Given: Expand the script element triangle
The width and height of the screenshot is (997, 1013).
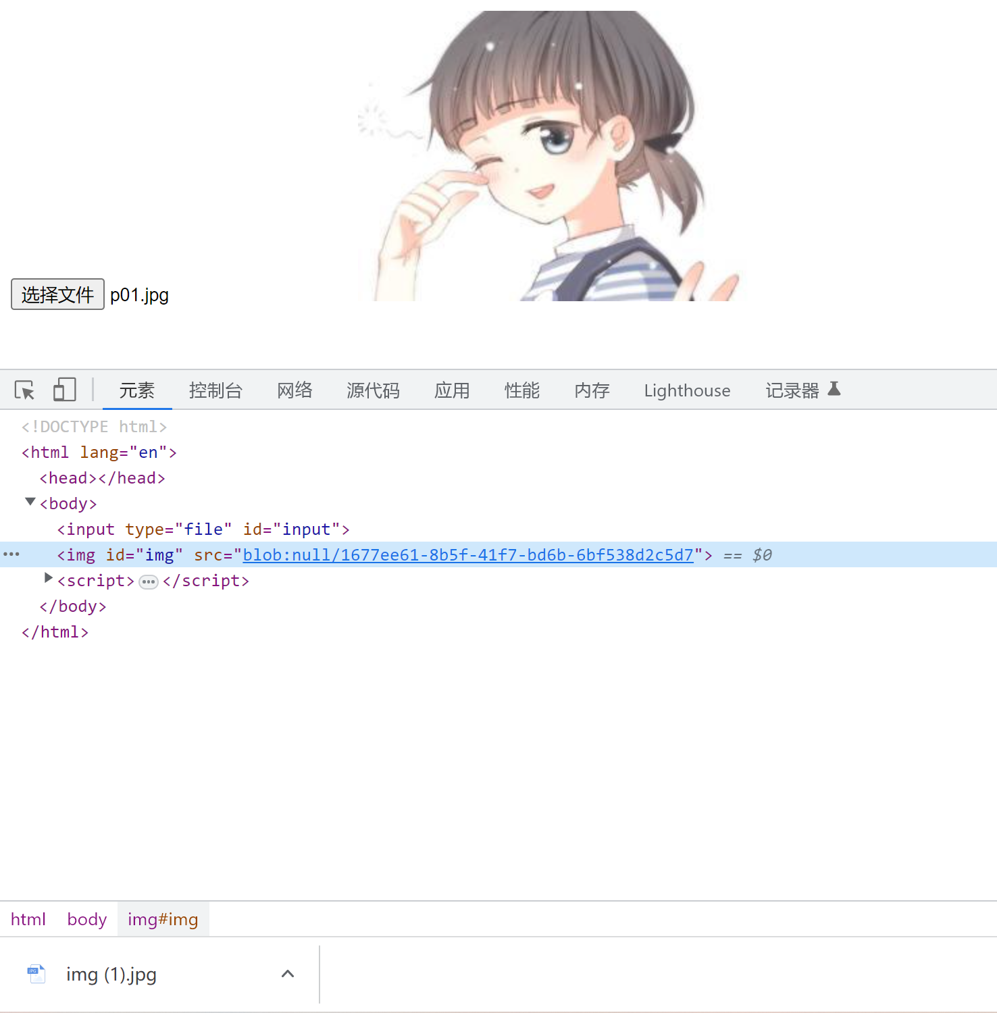Looking at the screenshot, I should (x=48, y=578).
